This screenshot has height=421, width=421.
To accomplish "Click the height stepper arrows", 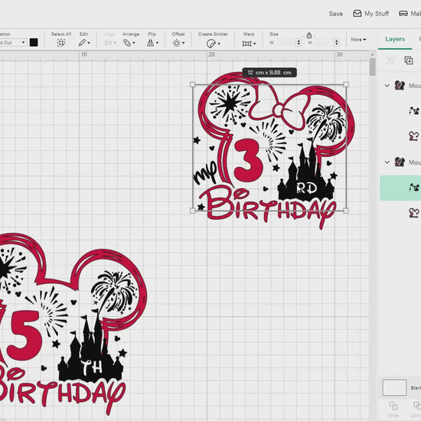I will pos(337,42).
